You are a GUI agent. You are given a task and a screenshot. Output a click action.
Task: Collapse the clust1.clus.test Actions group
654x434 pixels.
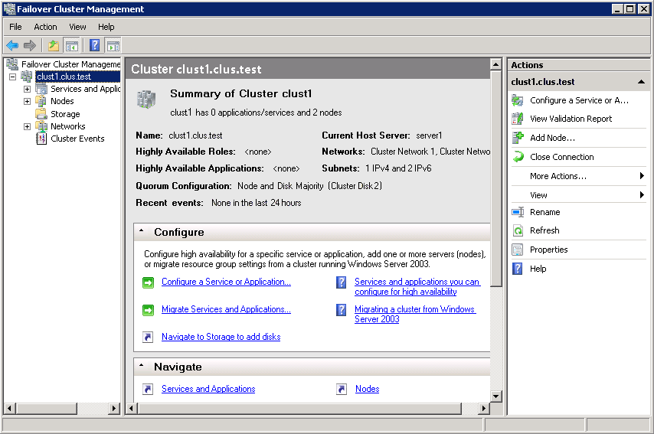tap(642, 82)
